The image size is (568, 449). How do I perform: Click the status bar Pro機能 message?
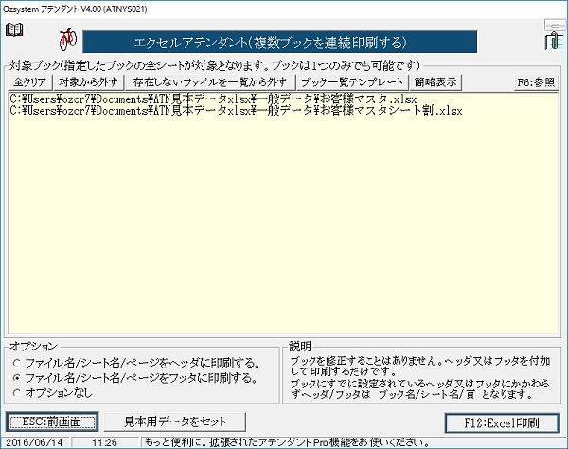(287, 442)
